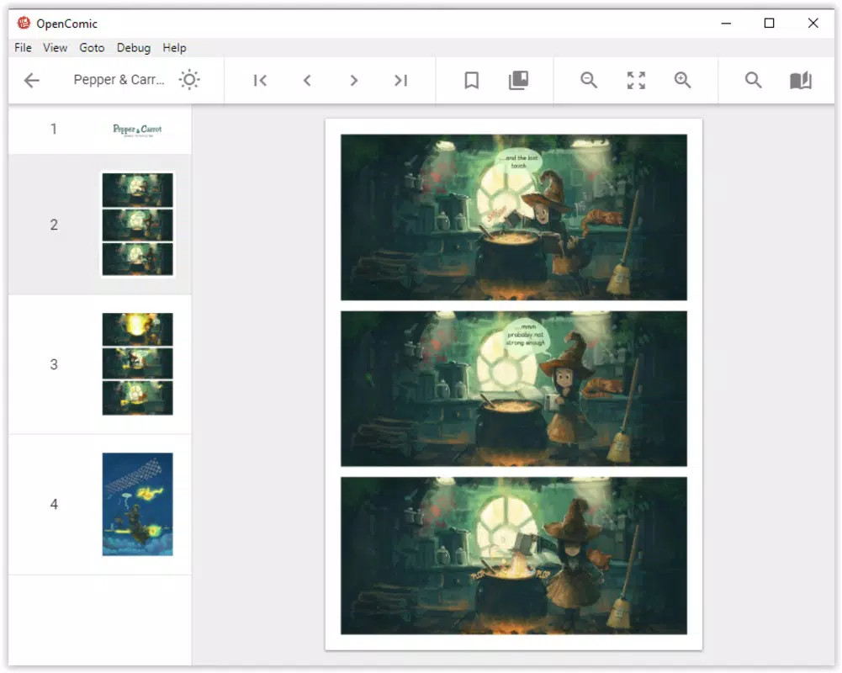
Task: Go to the first page
Action: [x=260, y=81]
